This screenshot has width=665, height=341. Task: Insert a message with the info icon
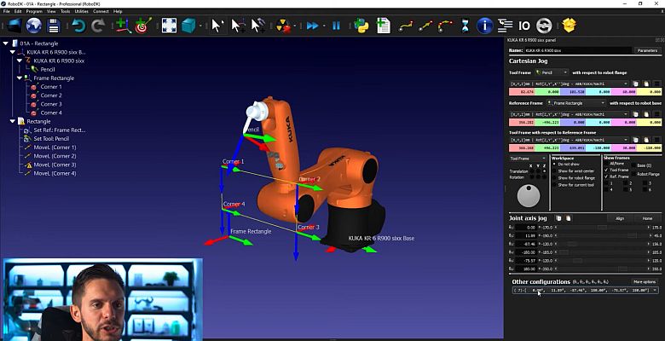[x=484, y=26]
